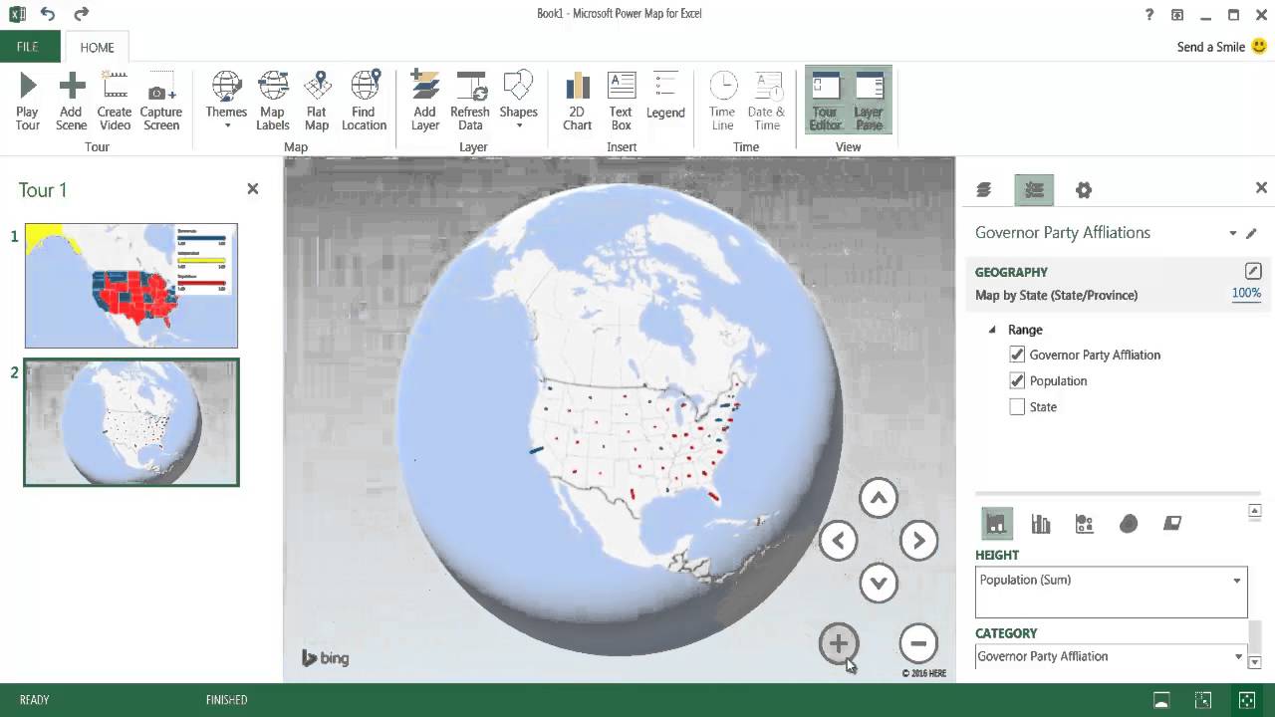Screen dimensions: 1275x717
Task: Click Capture Screen icon
Action: click(160, 102)
